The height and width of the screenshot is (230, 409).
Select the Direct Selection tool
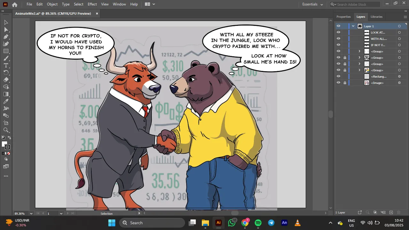click(6, 30)
